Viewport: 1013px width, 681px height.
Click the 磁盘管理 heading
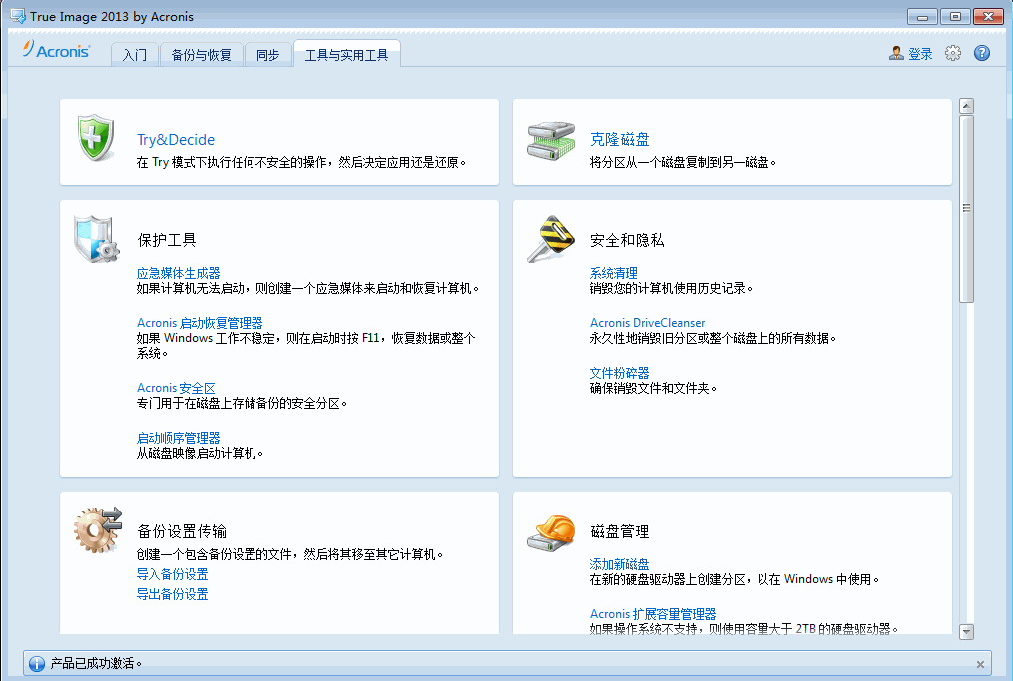tap(620, 531)
